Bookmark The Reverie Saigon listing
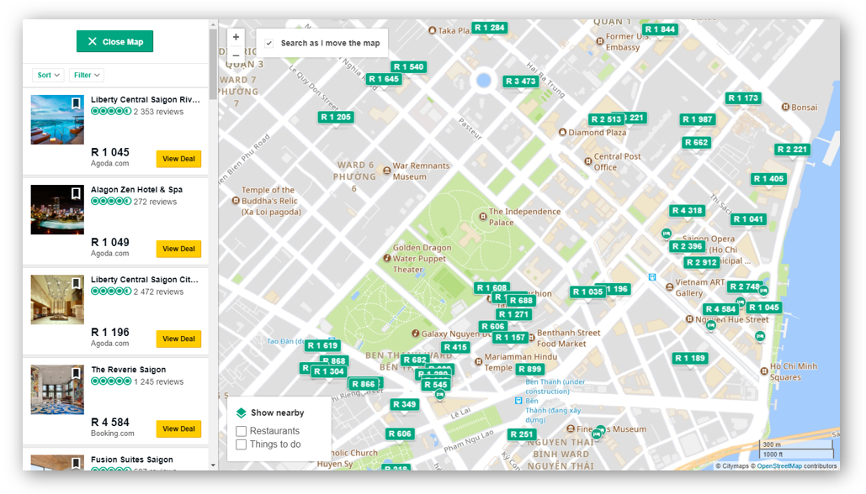866x494 pixels. (77, 373)
